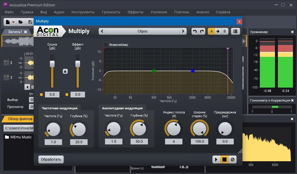Click the Save disk icon
297x174 pixels.
pyautogui.click(x=30, y=22)
